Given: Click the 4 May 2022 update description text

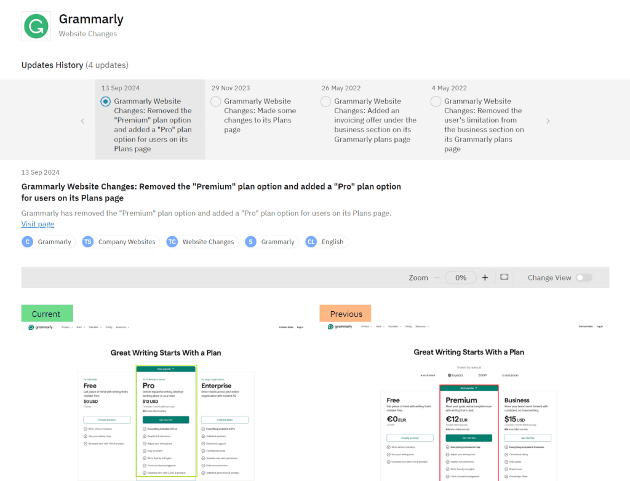Looking at the screenshot, I should 484,125.
